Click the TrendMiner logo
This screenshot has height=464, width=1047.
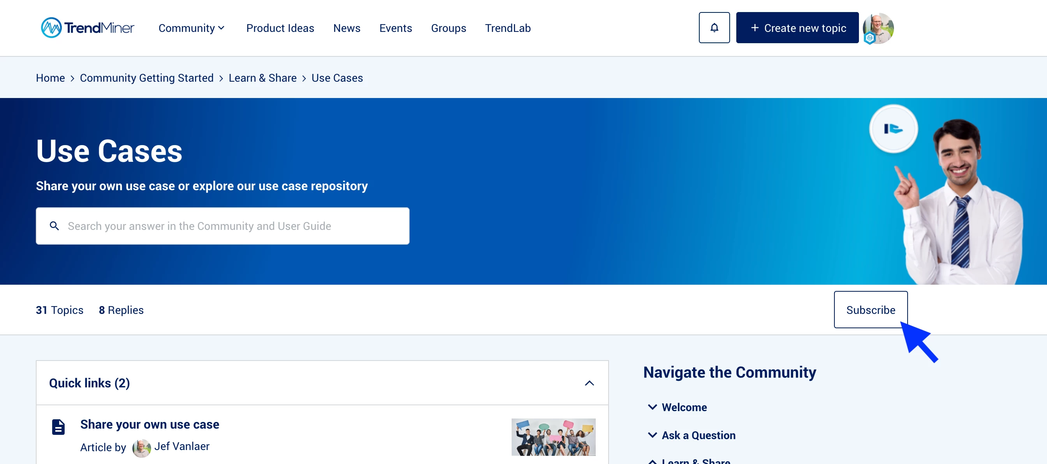[x=87, y=28]
